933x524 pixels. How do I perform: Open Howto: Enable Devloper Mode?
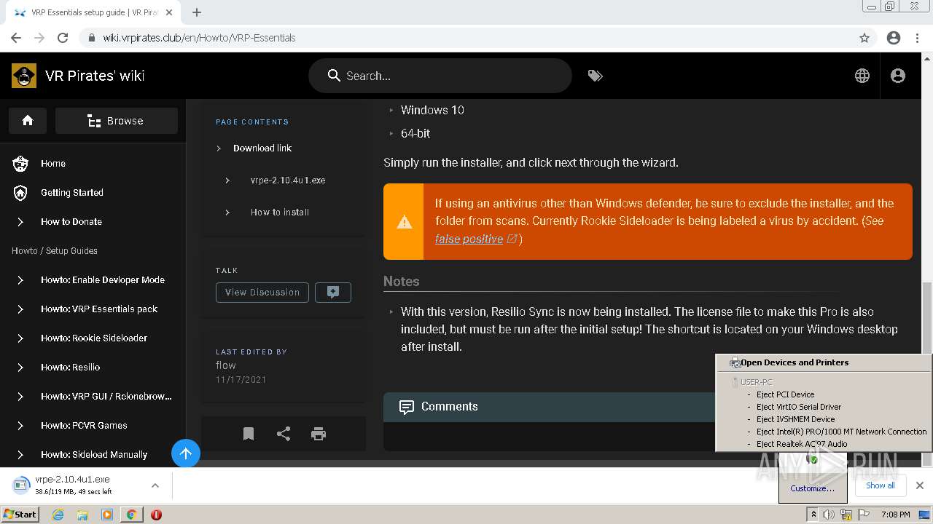(103, 280)
